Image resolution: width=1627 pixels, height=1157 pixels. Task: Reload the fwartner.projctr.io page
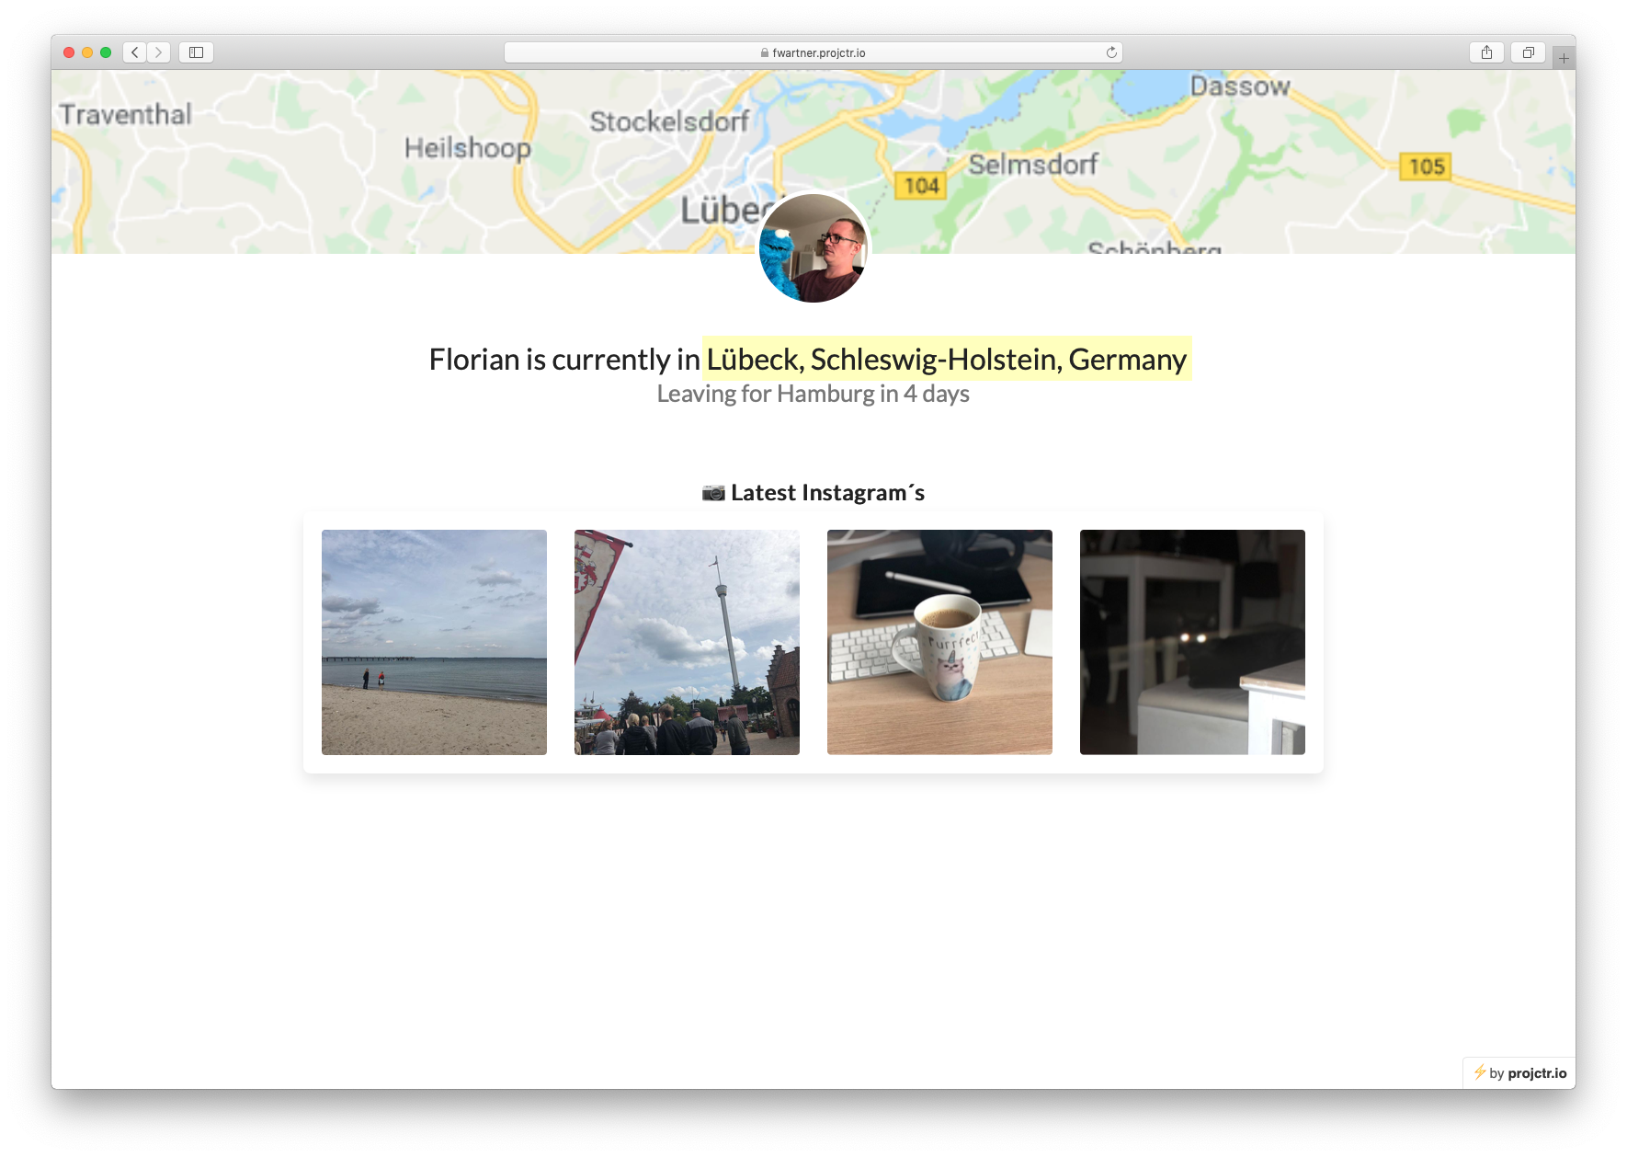[1111, 52]
